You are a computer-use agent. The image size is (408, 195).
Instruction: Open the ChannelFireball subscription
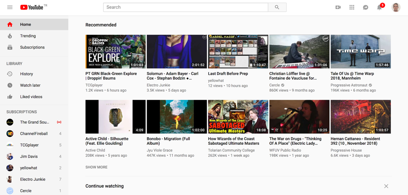pyautogui.click(x=34, y=133)
